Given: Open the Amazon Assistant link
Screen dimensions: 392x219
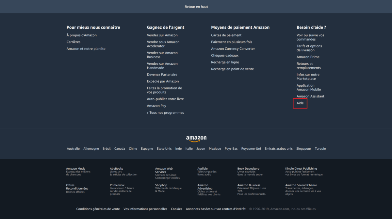Looking at the screenshot, I should coord(310,96).
